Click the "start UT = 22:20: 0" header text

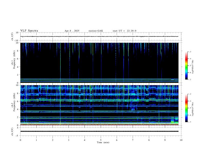point(124,31)
